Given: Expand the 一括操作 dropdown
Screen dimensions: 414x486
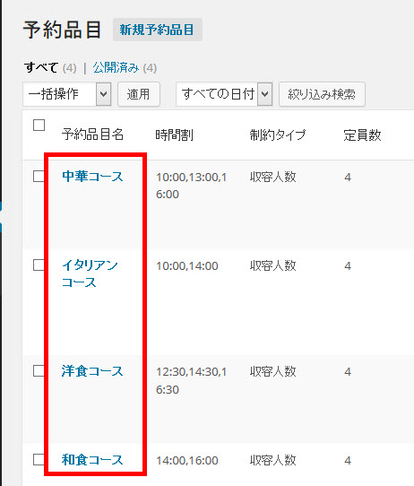Looking at the screenshot, I should pos(67,94).
